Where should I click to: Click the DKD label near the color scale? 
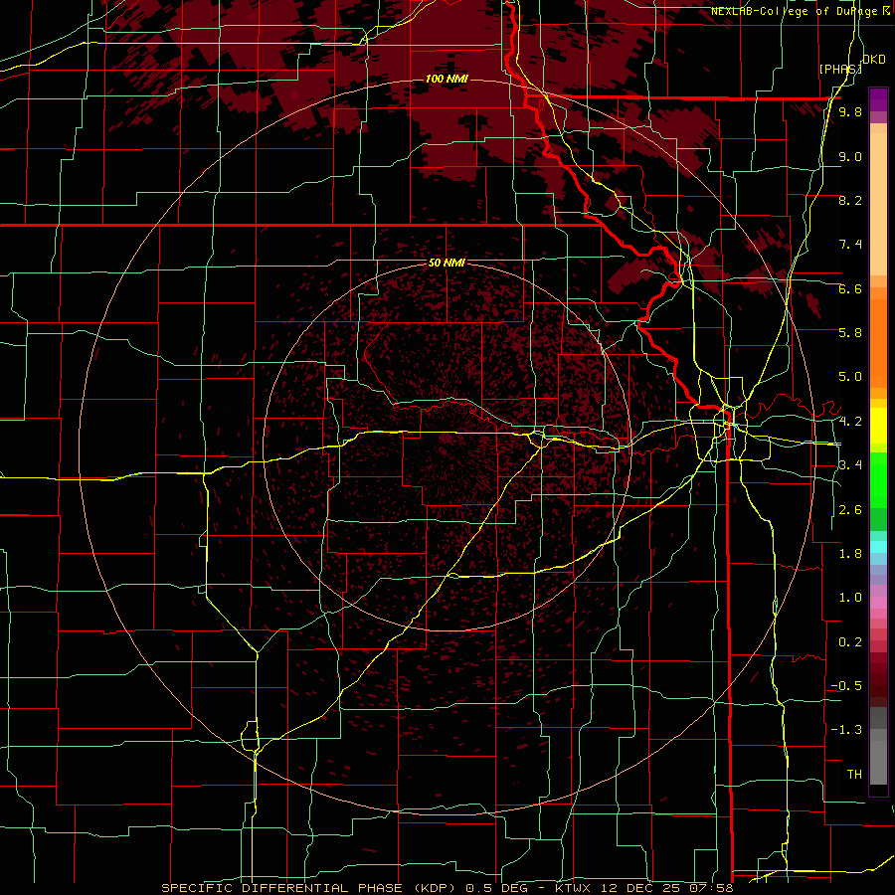coord(874,60)
